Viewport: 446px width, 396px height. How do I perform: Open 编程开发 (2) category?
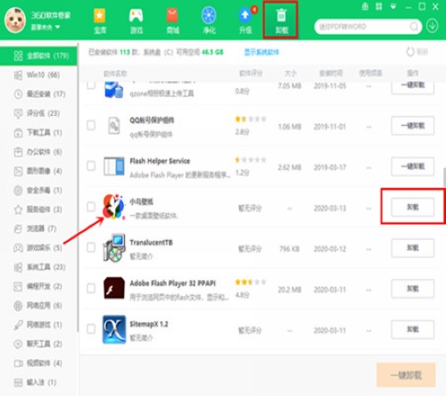tap(38, 286)
